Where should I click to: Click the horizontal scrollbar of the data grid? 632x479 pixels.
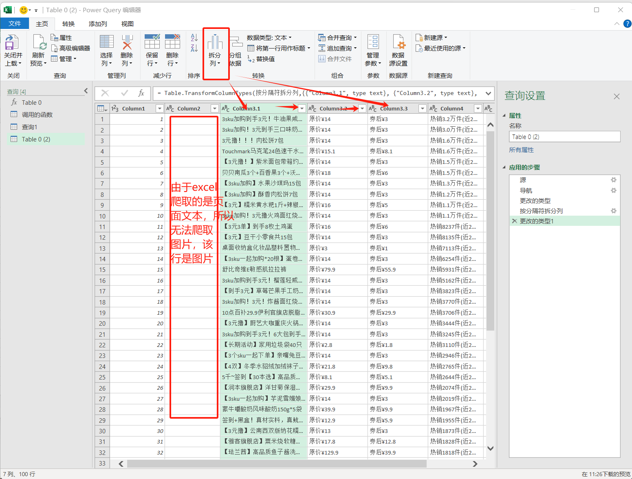point(277,464)
